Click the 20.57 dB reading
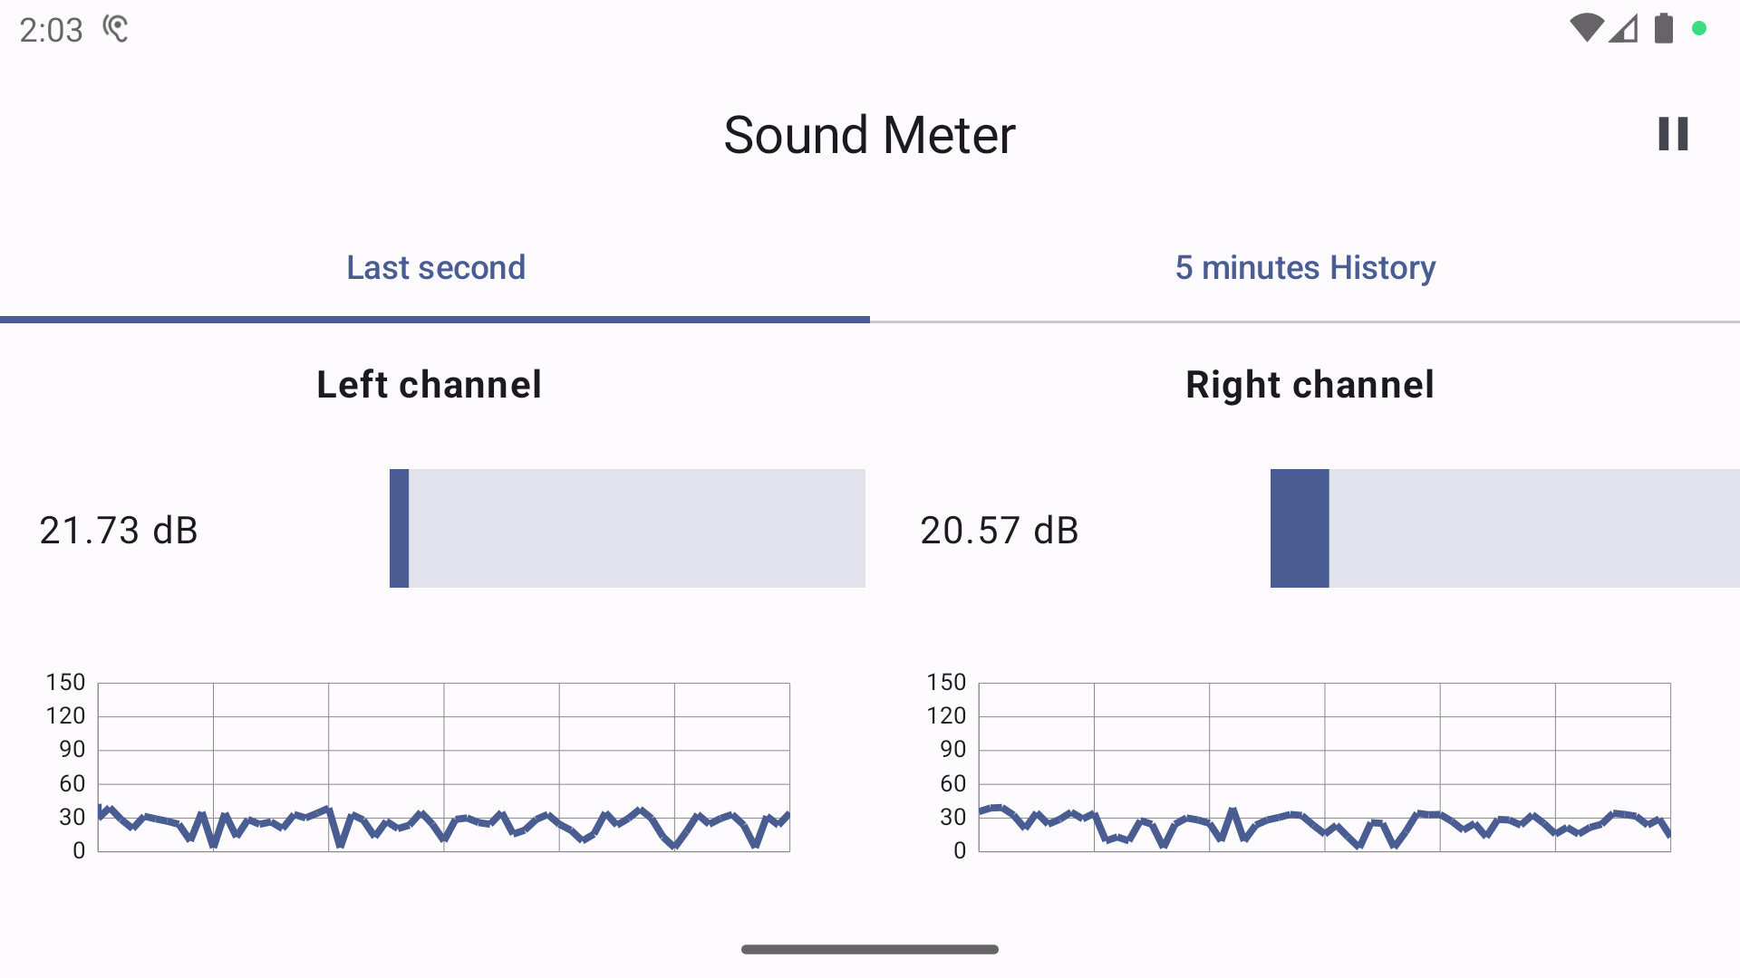 (999, 531)
